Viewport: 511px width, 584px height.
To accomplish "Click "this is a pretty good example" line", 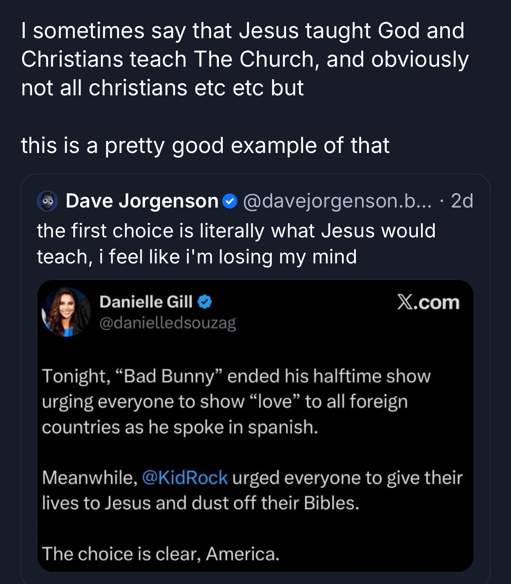I will pos(205,146).
